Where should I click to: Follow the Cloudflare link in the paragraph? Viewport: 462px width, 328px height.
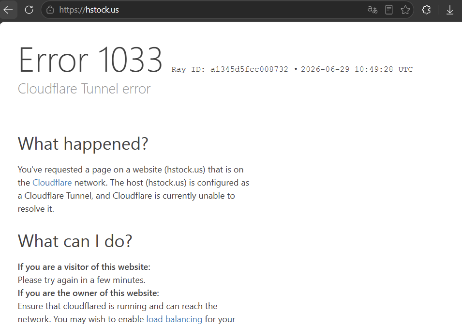(52, 183)
